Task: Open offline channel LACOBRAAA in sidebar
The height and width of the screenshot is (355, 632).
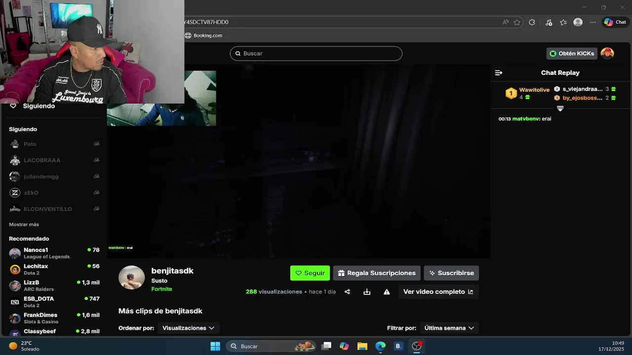Action: click(x=54, y=160)
